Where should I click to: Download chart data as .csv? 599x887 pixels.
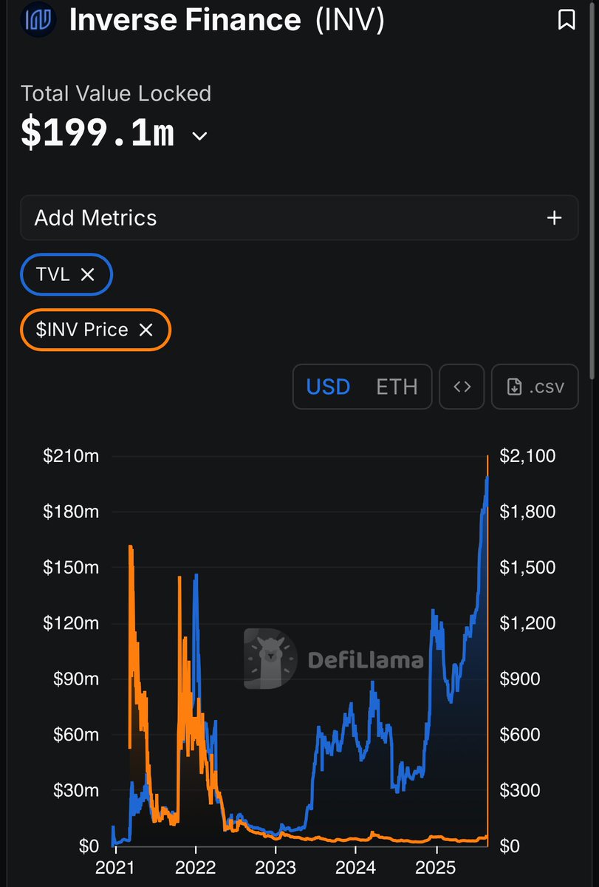(x=535, y=387)
